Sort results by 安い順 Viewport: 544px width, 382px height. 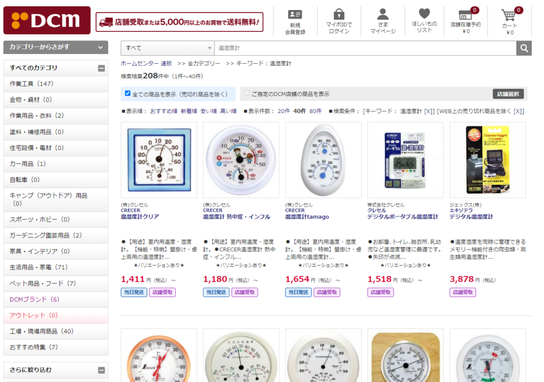(x=208, y=111)
